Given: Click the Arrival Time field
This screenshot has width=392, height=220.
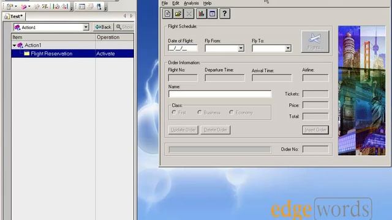Looking at the screenshot, I should tap(272, 78).
